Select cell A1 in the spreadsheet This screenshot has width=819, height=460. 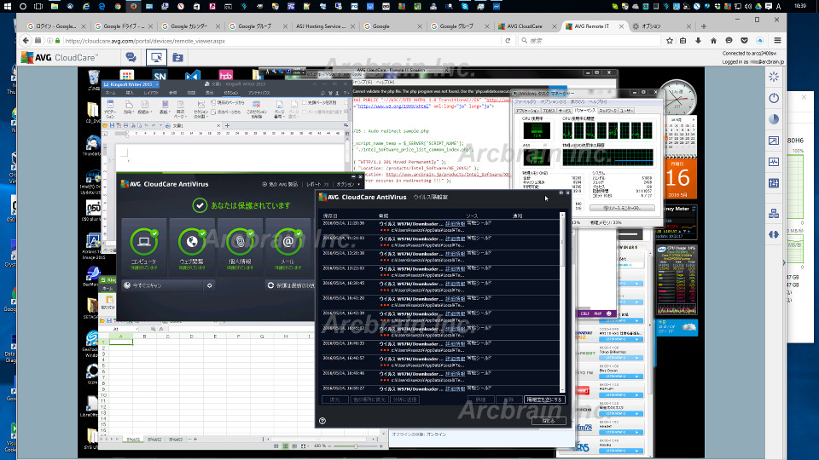[120, 342]
